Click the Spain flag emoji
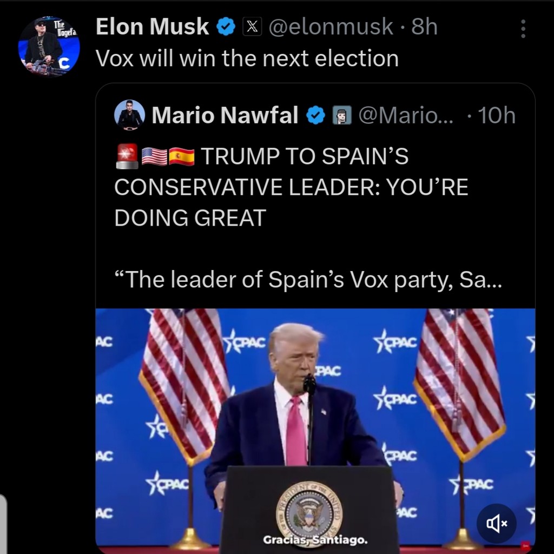The height and width of the screenshot is (554, 554). coord(182,156)
